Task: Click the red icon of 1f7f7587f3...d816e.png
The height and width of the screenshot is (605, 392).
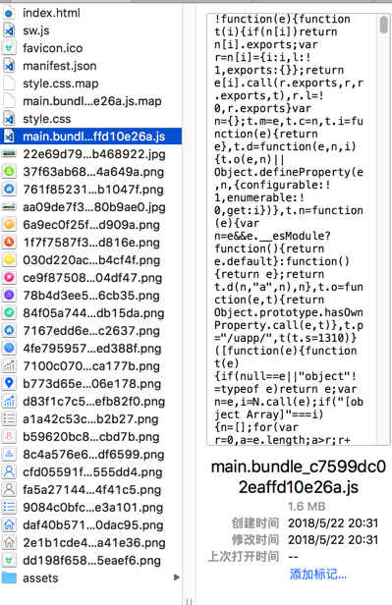Action: pyautogui.click(x=9, y=243)
